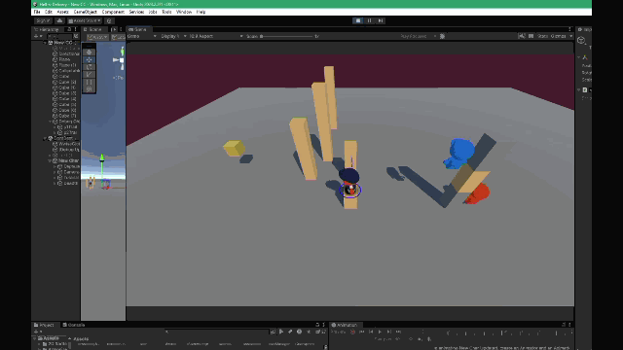Open the Gizmos dropdown arrow
This screenshot has height=350, width=623.
pos(571,36)
